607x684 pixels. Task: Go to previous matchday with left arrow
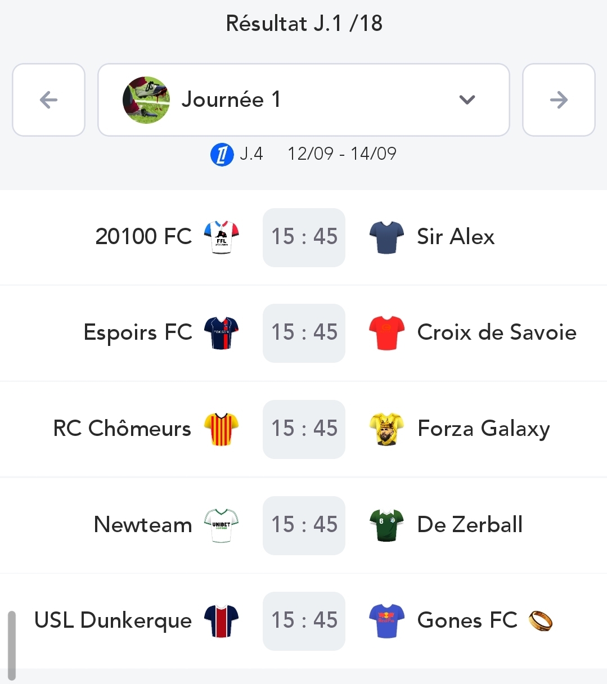[x=49, y=100]
